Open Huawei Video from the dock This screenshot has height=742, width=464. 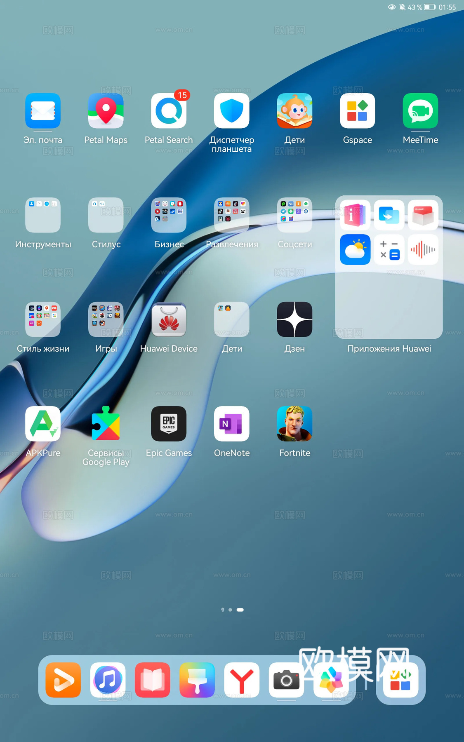[63, 680]
